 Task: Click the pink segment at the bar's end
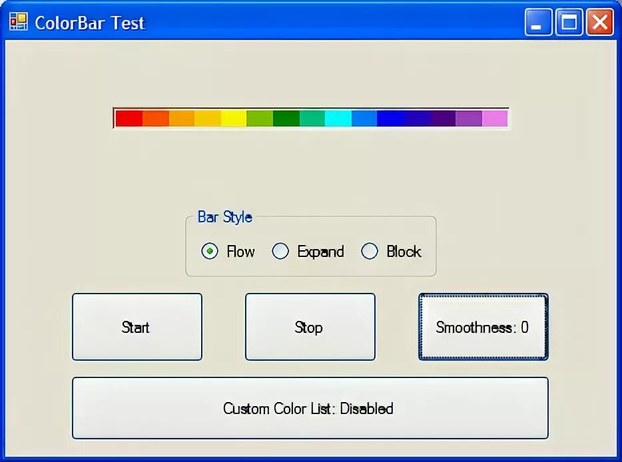pos(495,118)
